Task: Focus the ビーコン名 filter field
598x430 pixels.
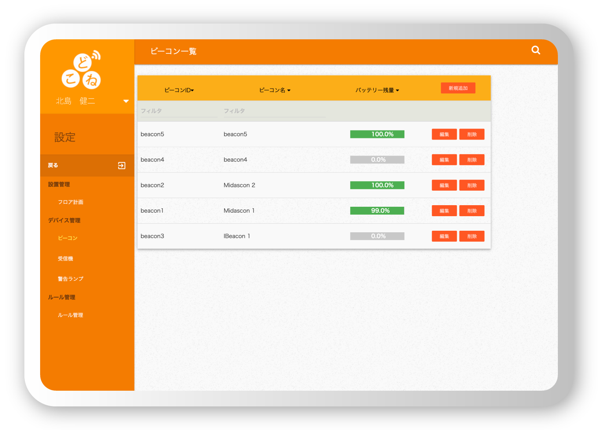Action: [x=274, y=111]
